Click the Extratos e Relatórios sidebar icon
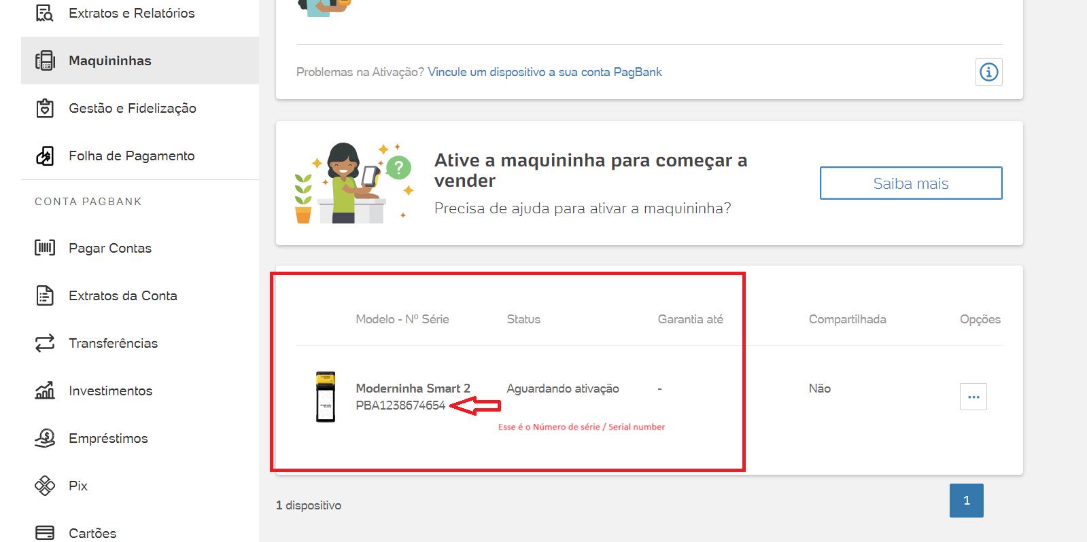The height and width of the screenshot is (542, 1087). coord(45,13)
